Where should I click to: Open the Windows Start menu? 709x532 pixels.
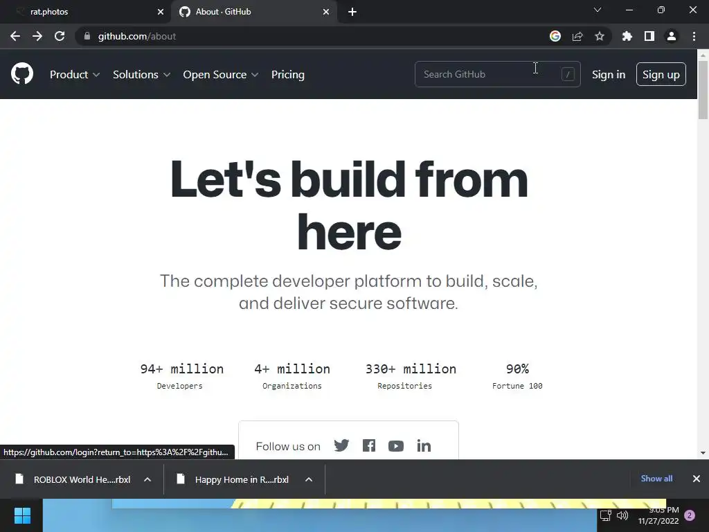tap(22, 515)
